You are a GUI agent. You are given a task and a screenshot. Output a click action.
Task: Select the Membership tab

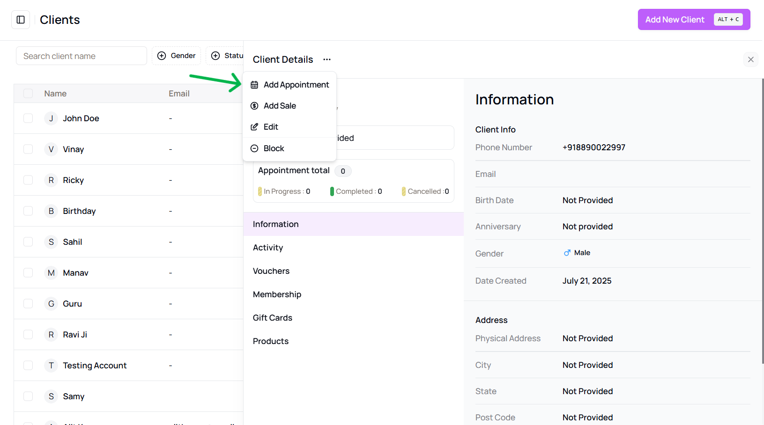[354, 294]
